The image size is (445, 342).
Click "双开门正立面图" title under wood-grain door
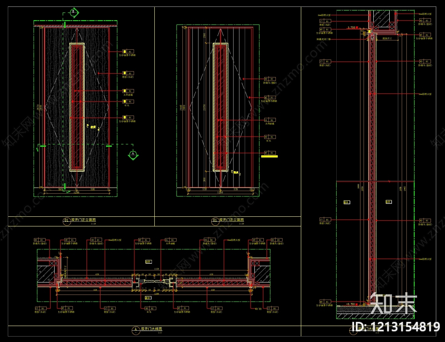(x=83, y=220)
